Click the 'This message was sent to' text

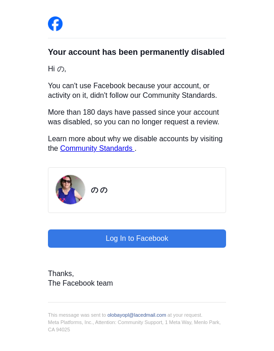pyautogui.click(x=77, y=315)
